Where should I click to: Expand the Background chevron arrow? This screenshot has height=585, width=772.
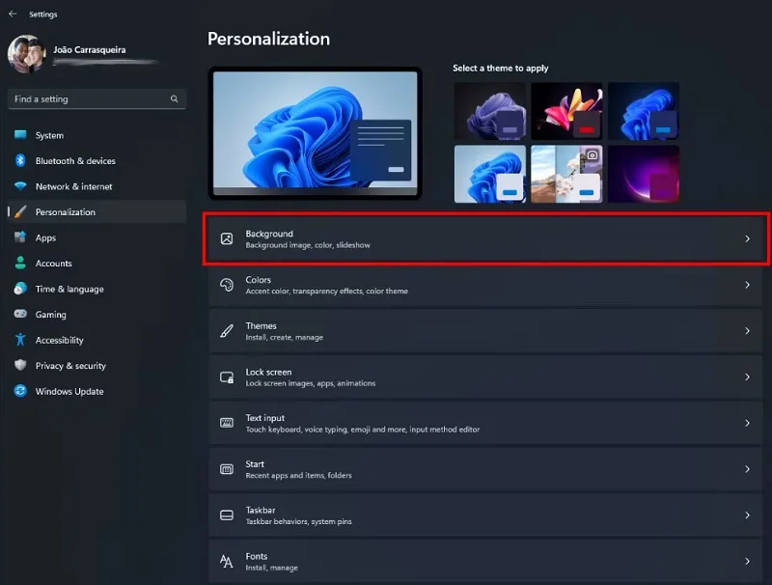pyautogui.click(x=747, y=238)
